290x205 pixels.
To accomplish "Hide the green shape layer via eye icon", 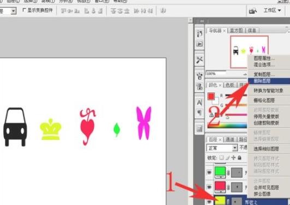I will pos(209,172).
